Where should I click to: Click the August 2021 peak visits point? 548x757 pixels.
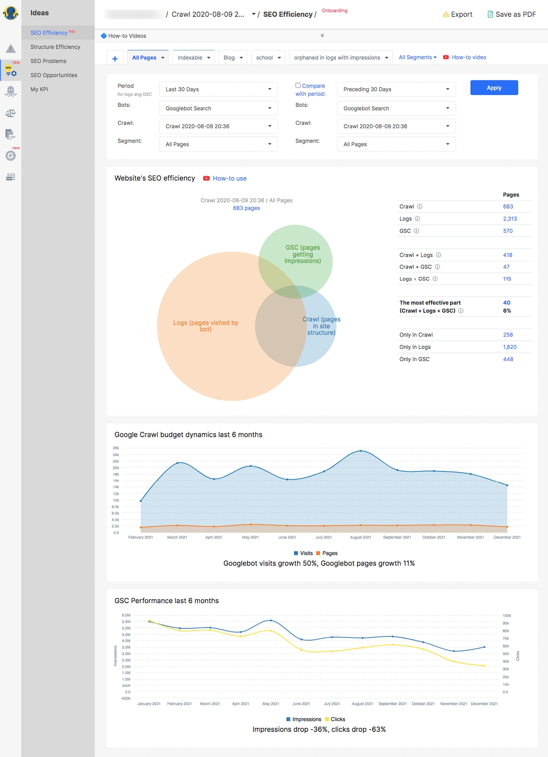coord(361,451)
